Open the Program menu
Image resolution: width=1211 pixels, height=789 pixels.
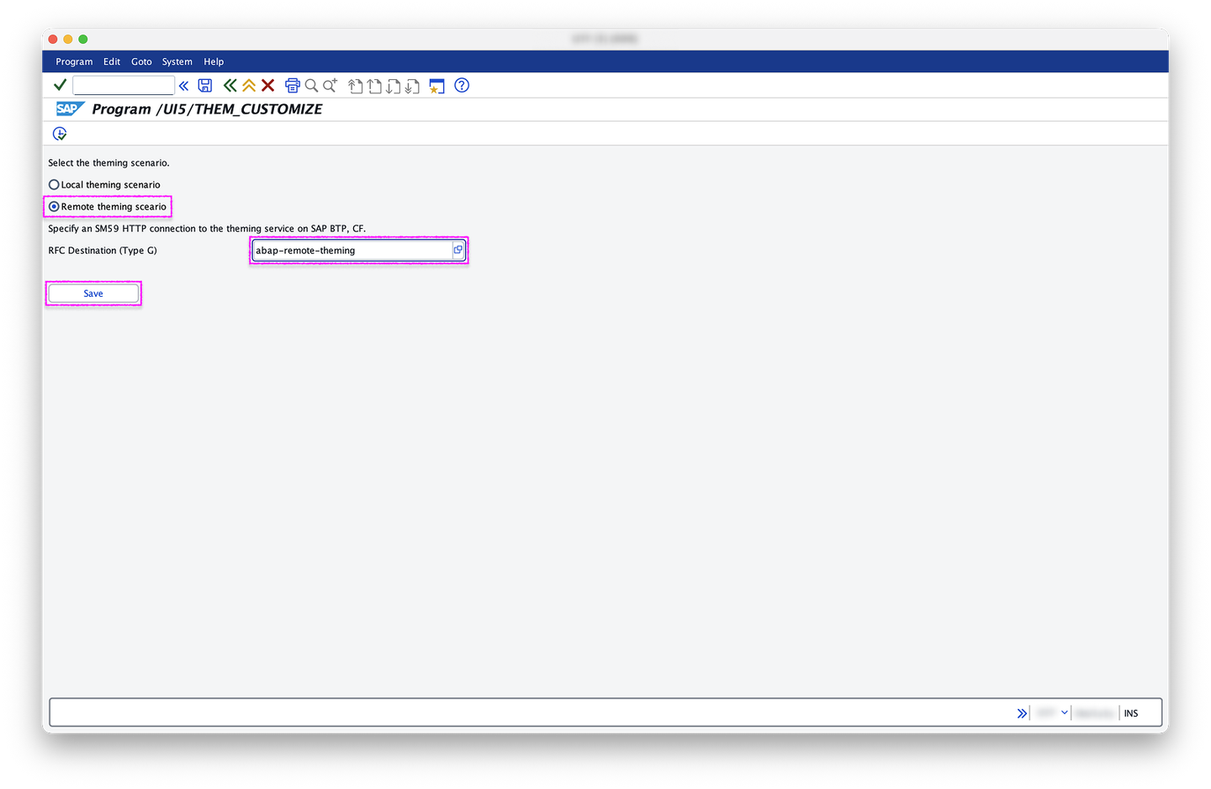point(74,61)
